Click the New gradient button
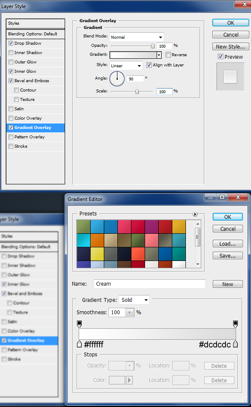 [228, 284]
